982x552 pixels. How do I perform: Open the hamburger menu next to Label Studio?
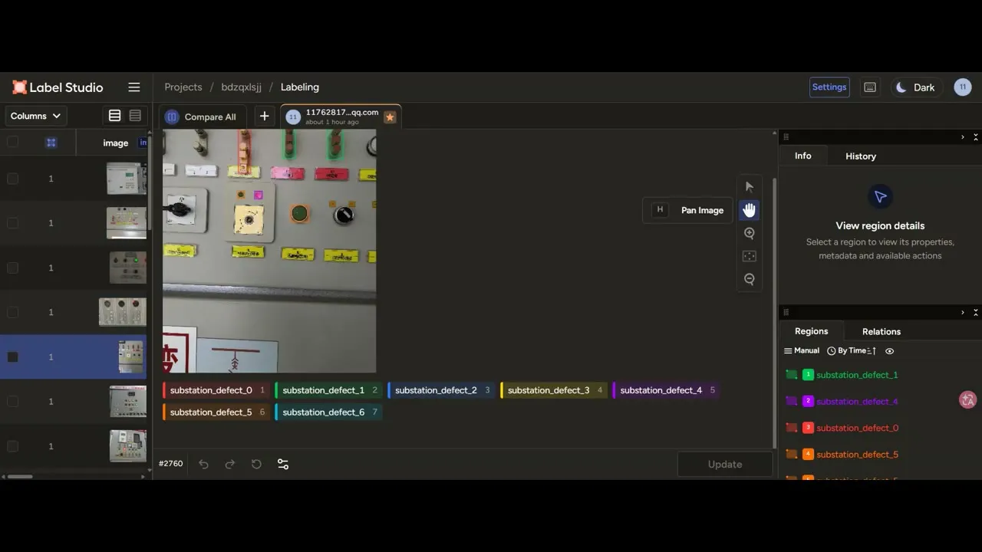coord(134,87)
